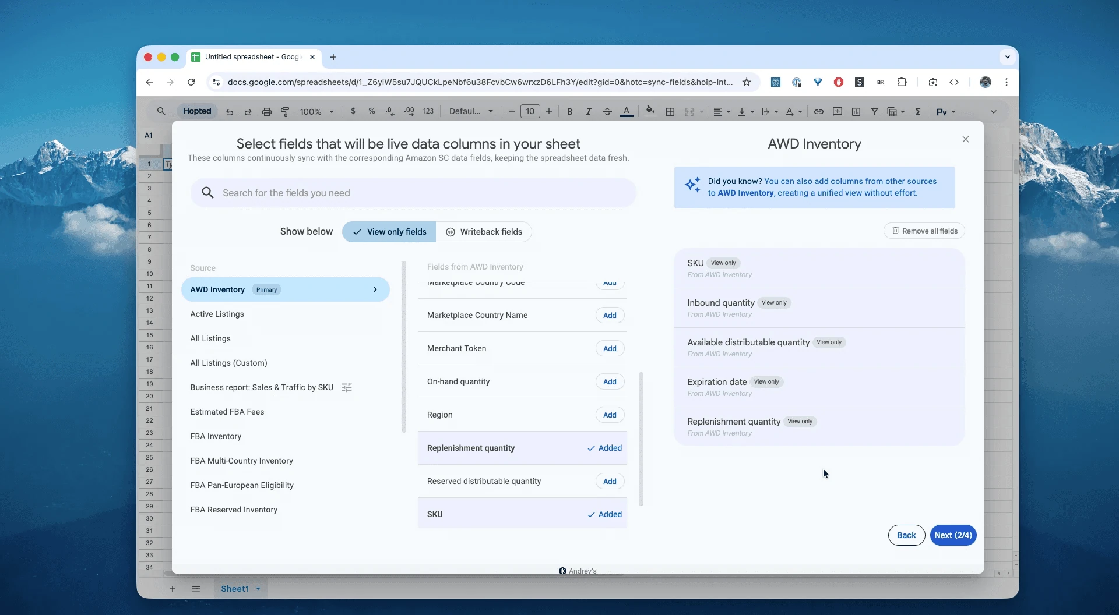1119x615 pixels.
Task: Close the field selection dialog
Action: point(966,139)
